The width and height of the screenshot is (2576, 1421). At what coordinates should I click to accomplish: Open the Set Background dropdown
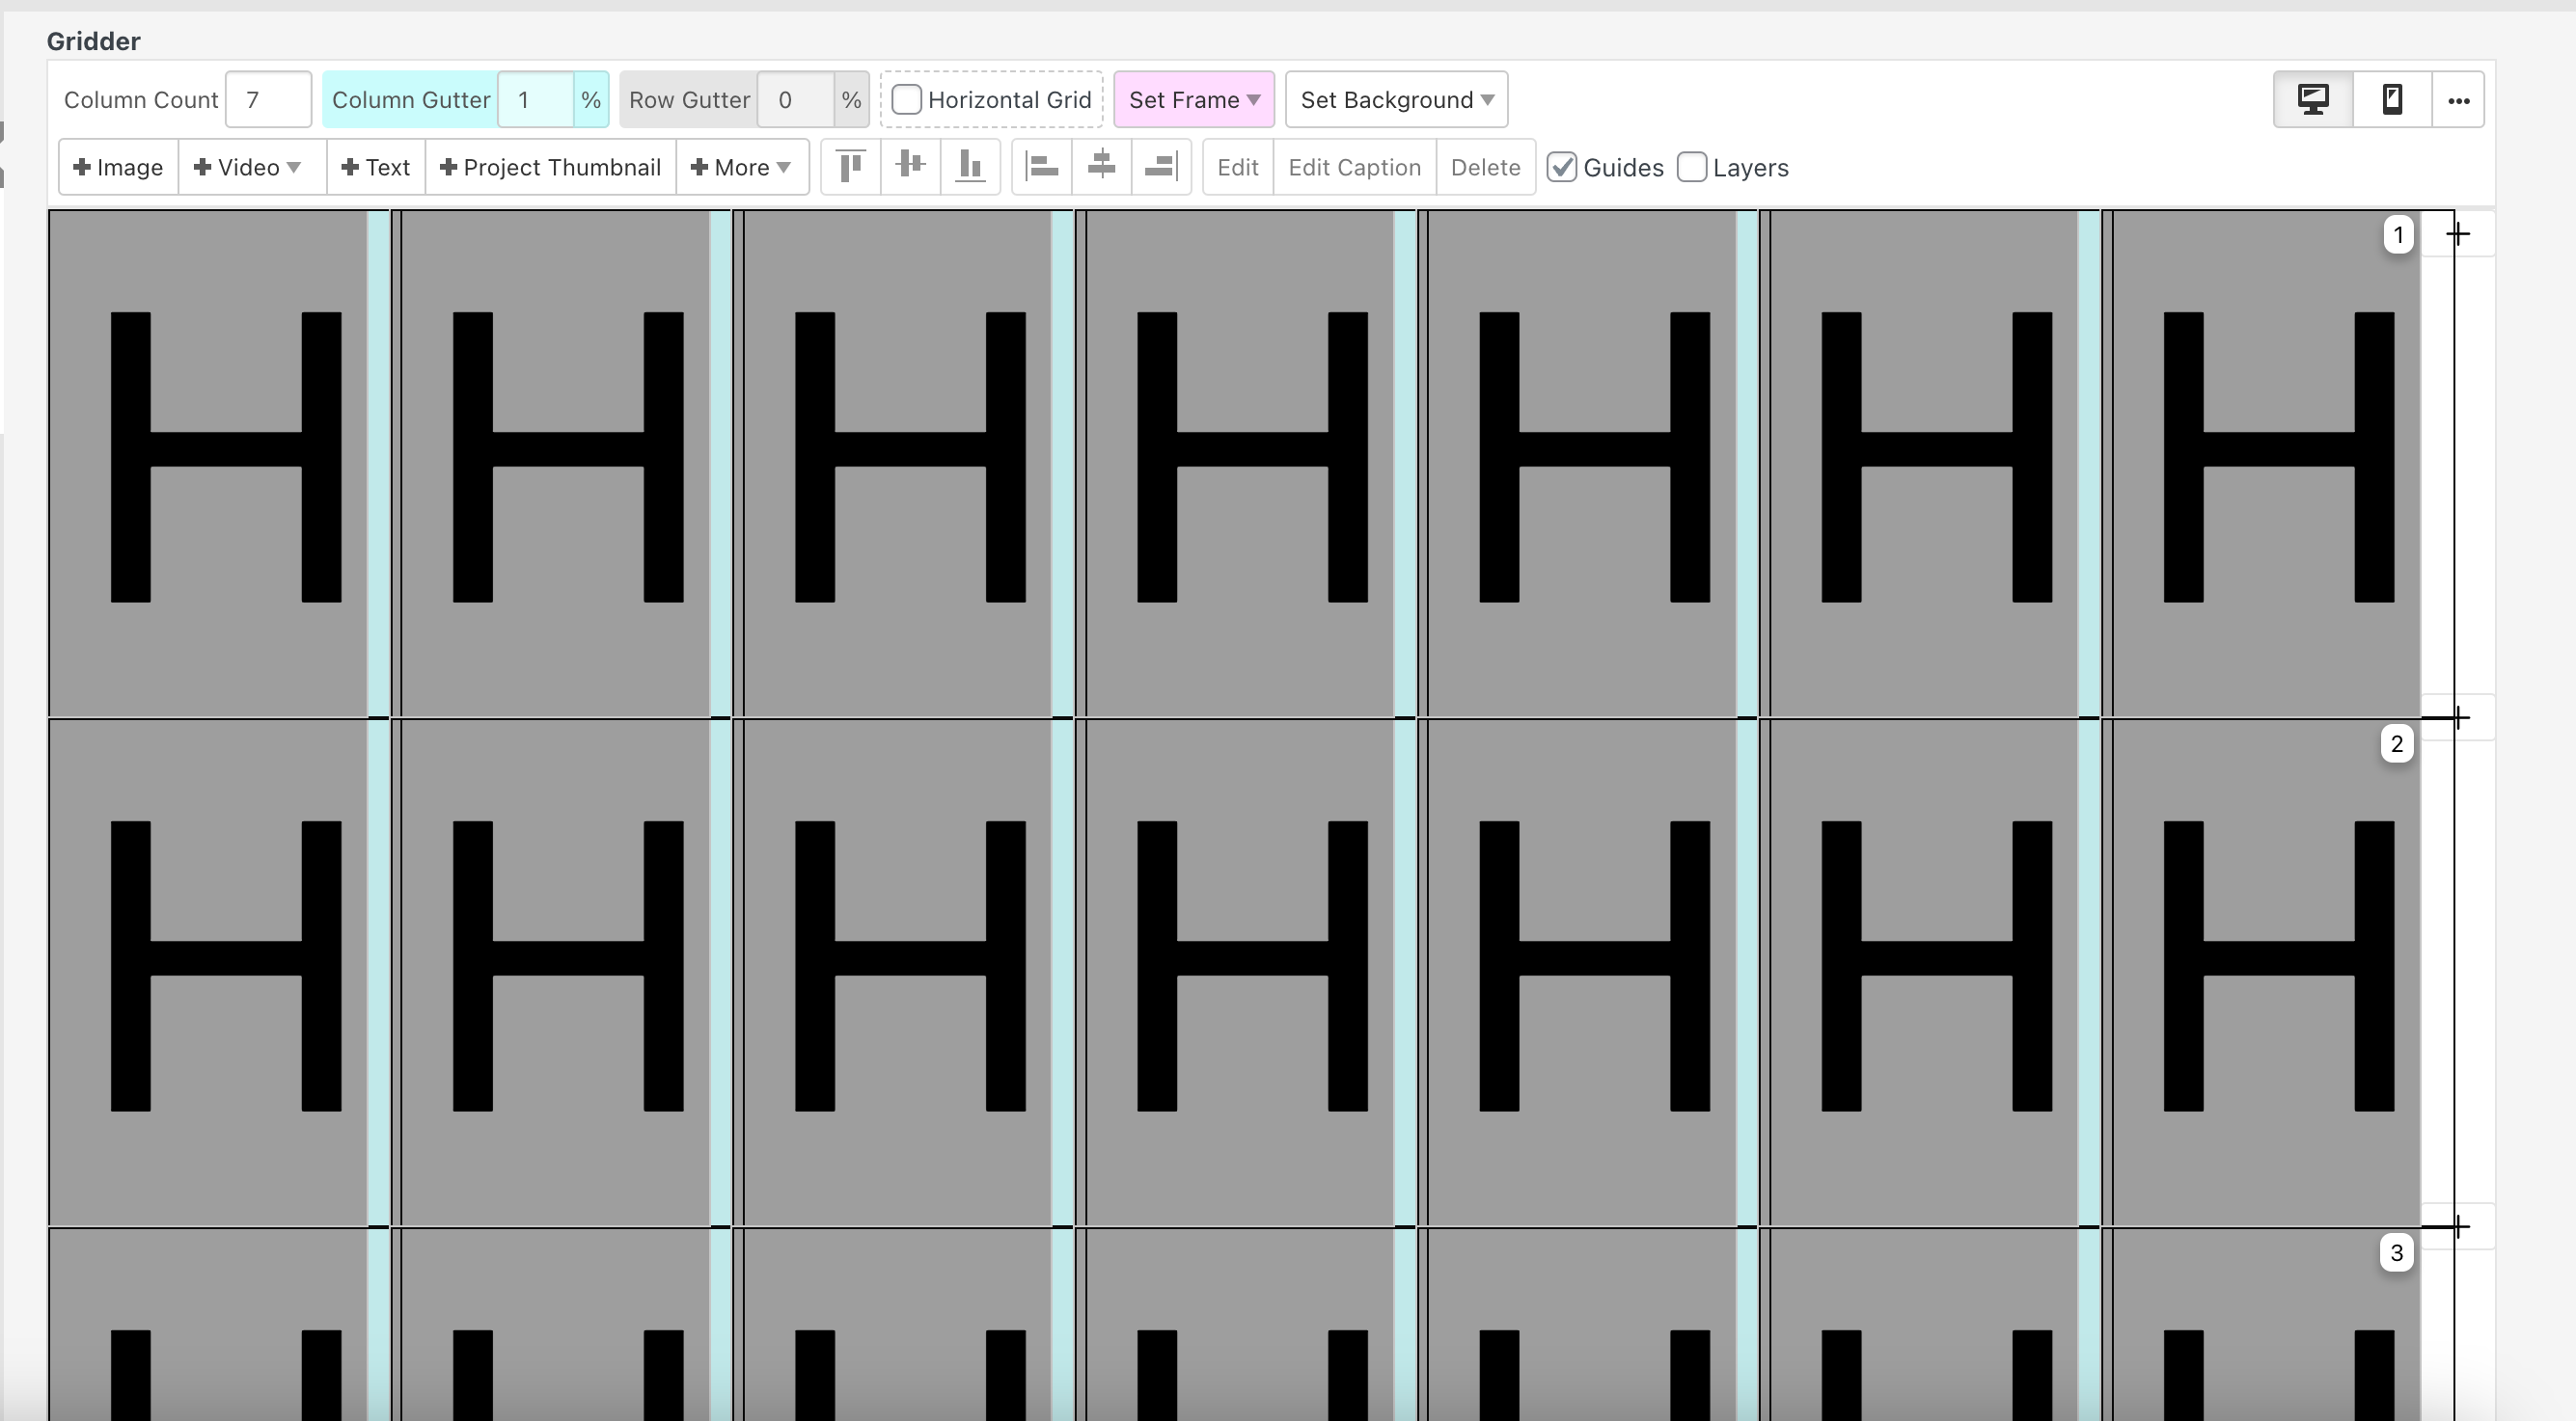[x=1396, y=99]
